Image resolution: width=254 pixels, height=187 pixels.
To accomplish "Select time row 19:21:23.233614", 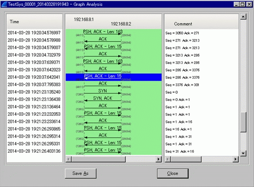I will coord(34,122).
